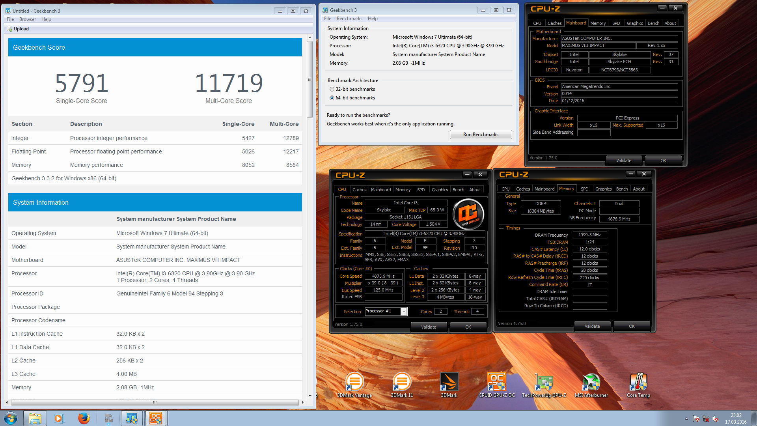Switch to CPU-Z OC taskbar button

click(x=156, y=418)
